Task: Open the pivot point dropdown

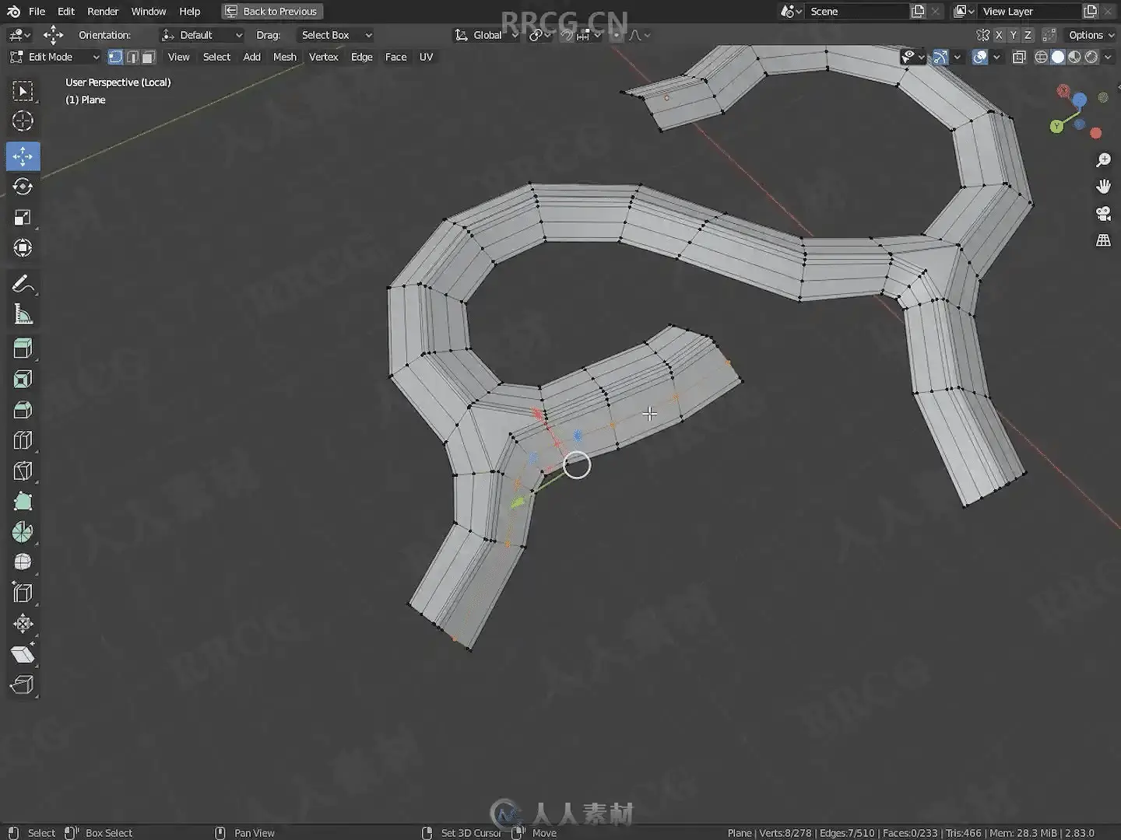Action: 539,35
